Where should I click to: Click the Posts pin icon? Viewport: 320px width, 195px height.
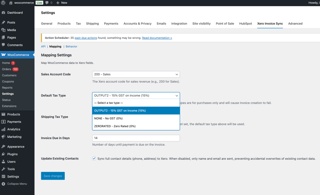click(x=3, y=23)
